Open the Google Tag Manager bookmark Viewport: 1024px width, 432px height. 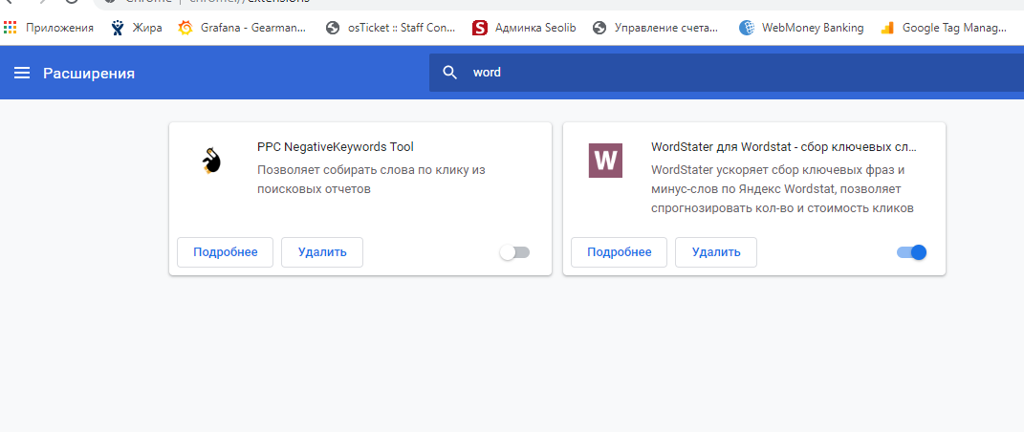944,28
